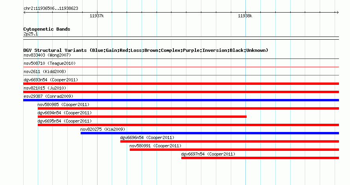Click the blue nsv820275 gain bar
Viewport: 350px width, 185px height.
coord(210,133)
